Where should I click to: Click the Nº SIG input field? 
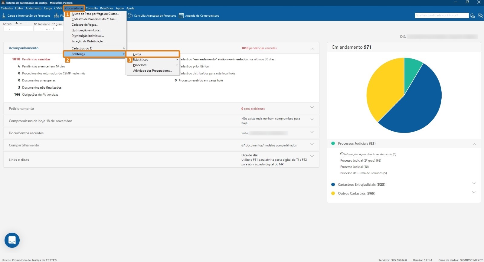pos(18,29)
